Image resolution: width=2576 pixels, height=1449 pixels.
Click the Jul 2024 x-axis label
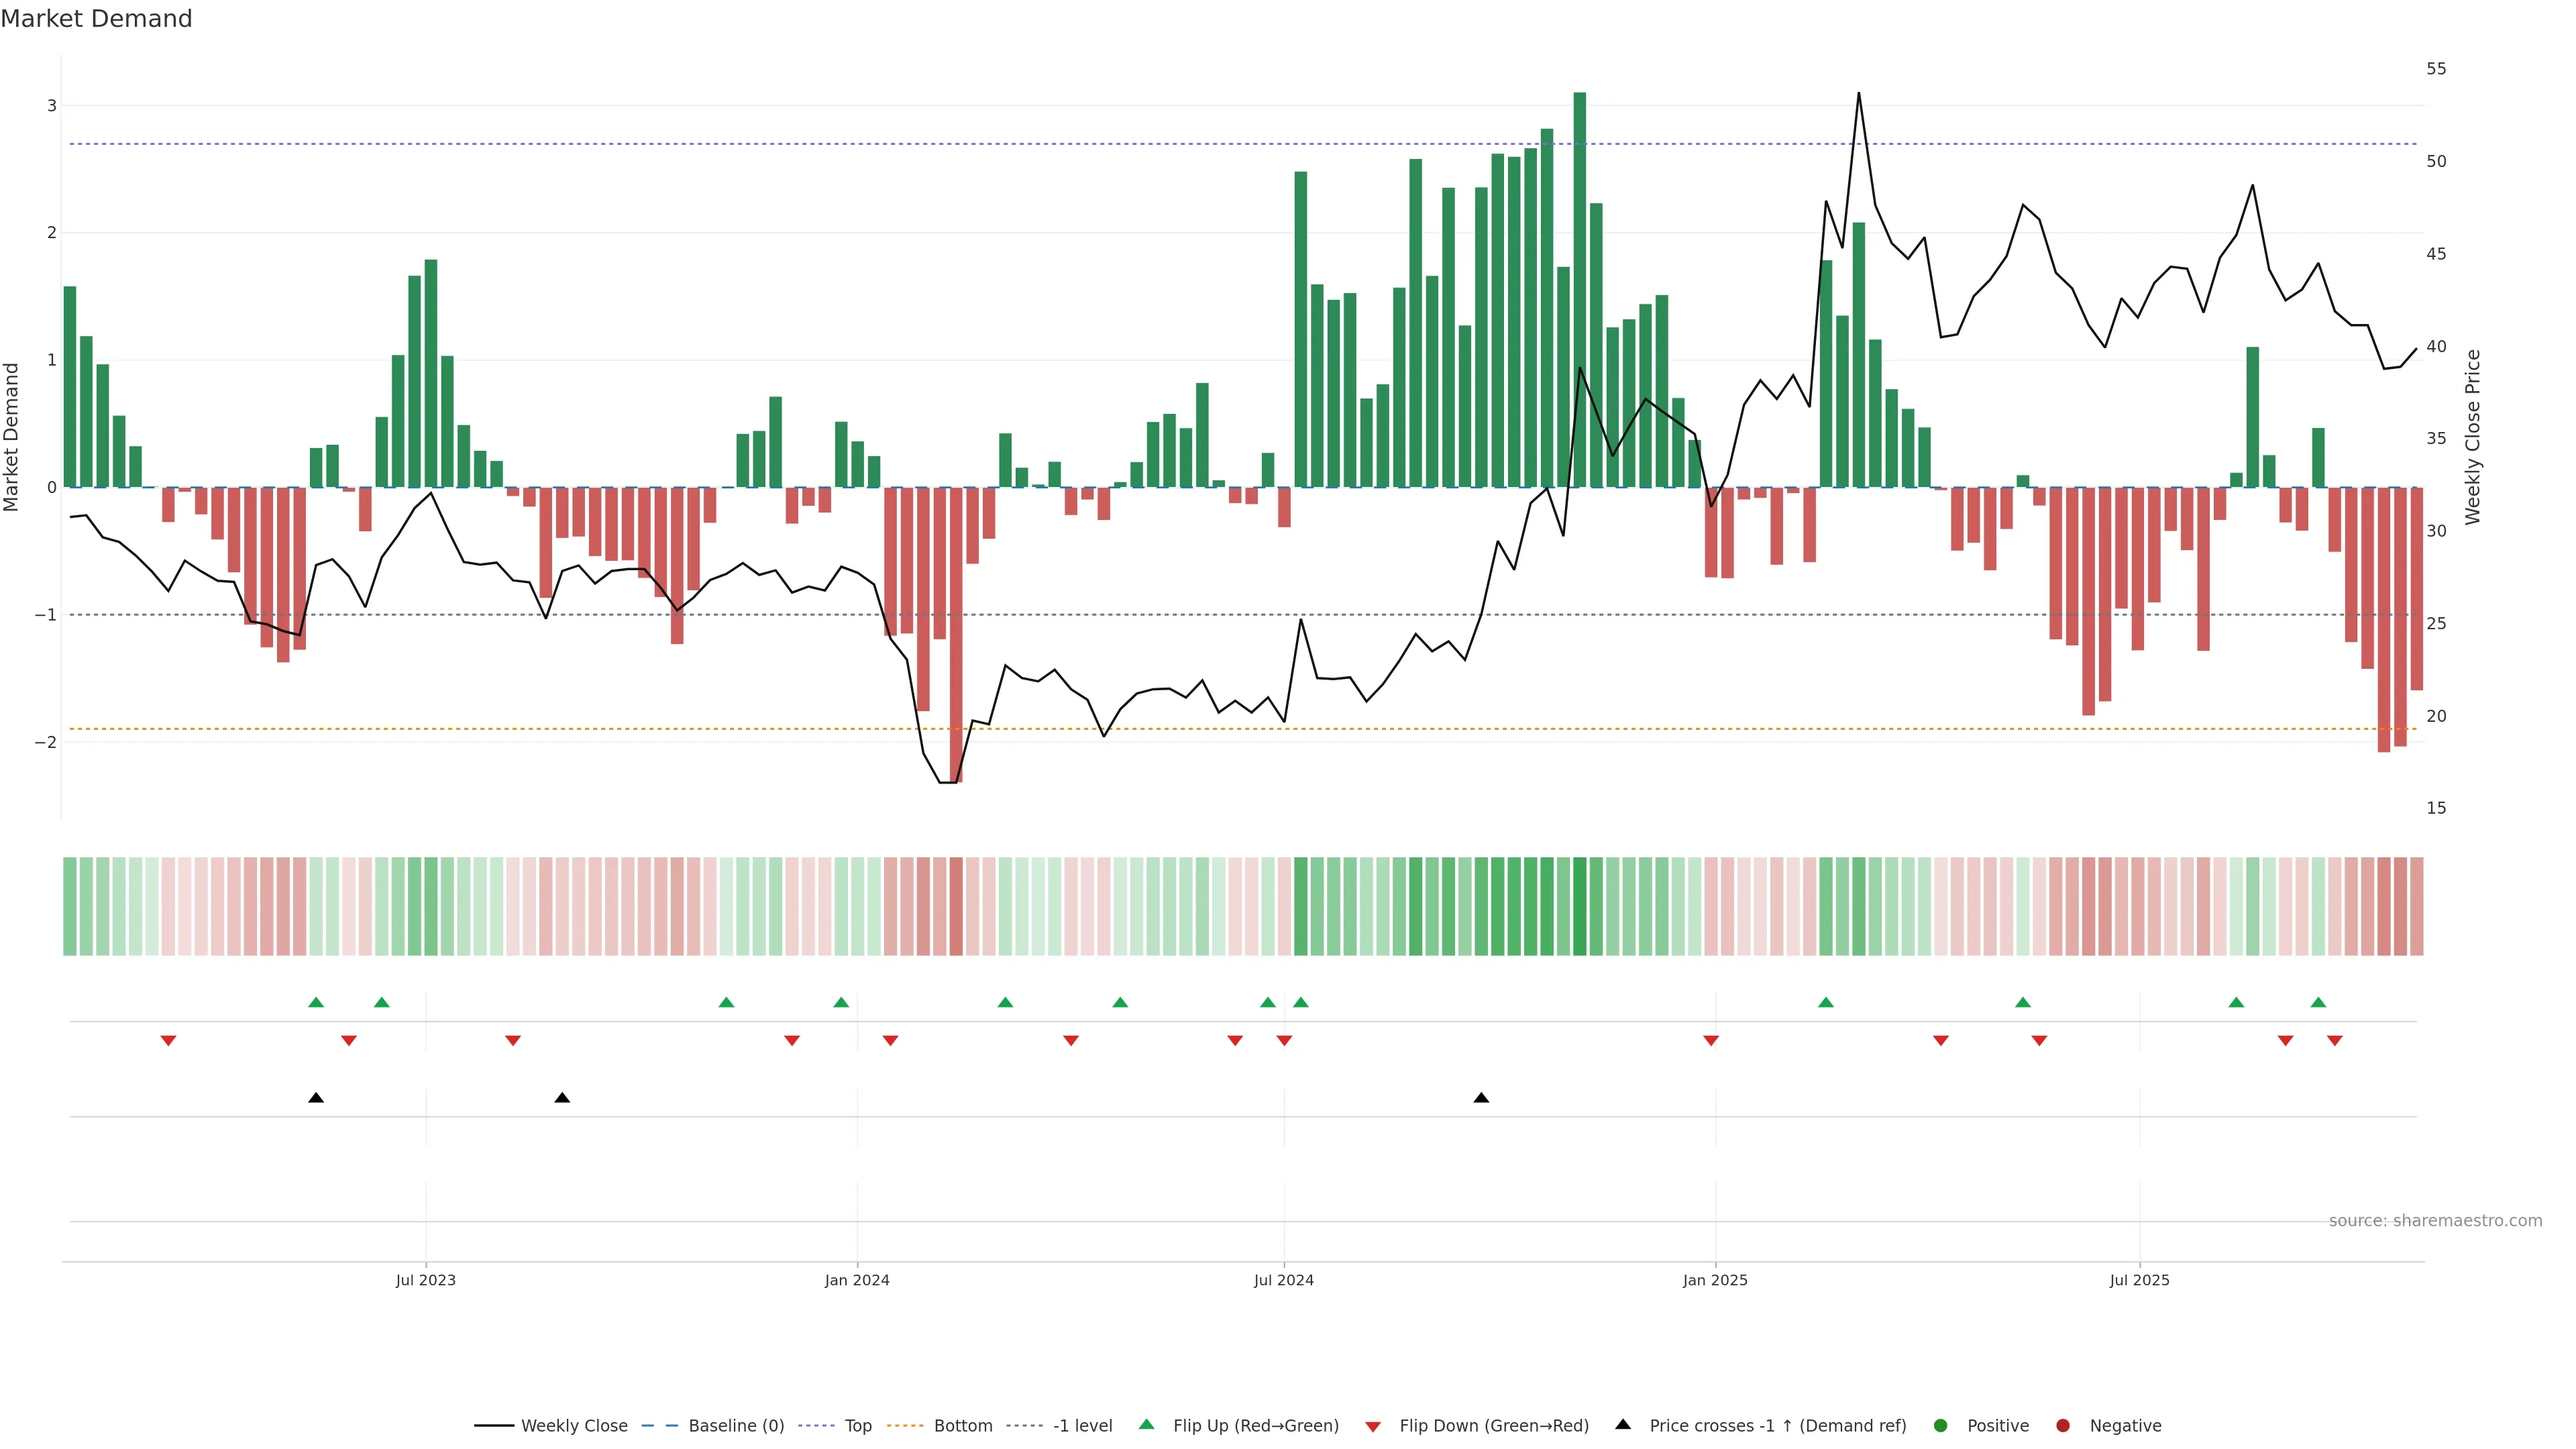coord(1283,1280)
